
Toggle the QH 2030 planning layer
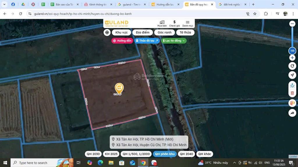93,154
